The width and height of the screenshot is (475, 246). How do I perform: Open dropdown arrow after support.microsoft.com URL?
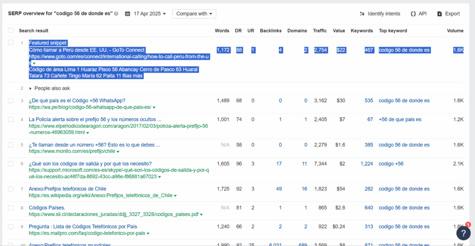pos(160,177)
